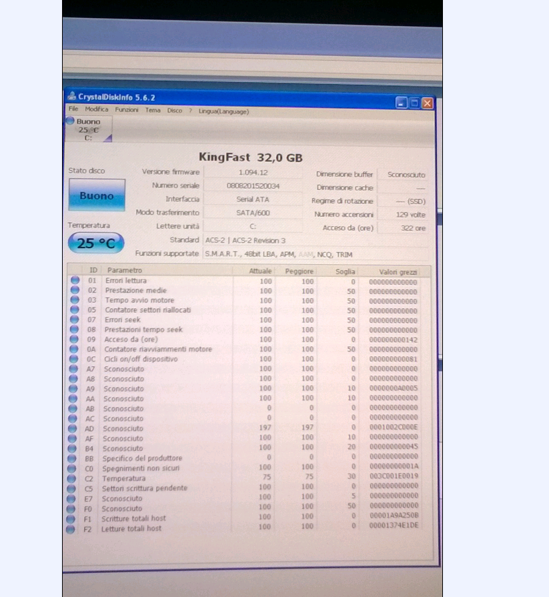
Task: Click the Peggiore column header
Action: pos(296,271)
